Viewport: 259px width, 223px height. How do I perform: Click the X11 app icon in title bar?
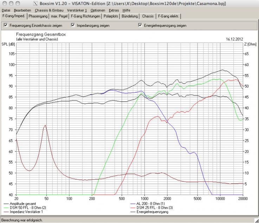tap(35, 4)
